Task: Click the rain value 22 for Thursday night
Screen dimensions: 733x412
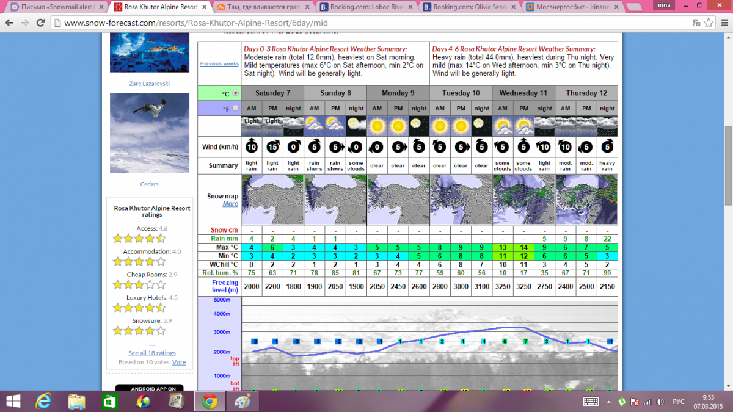Action: tap(607, 239)
